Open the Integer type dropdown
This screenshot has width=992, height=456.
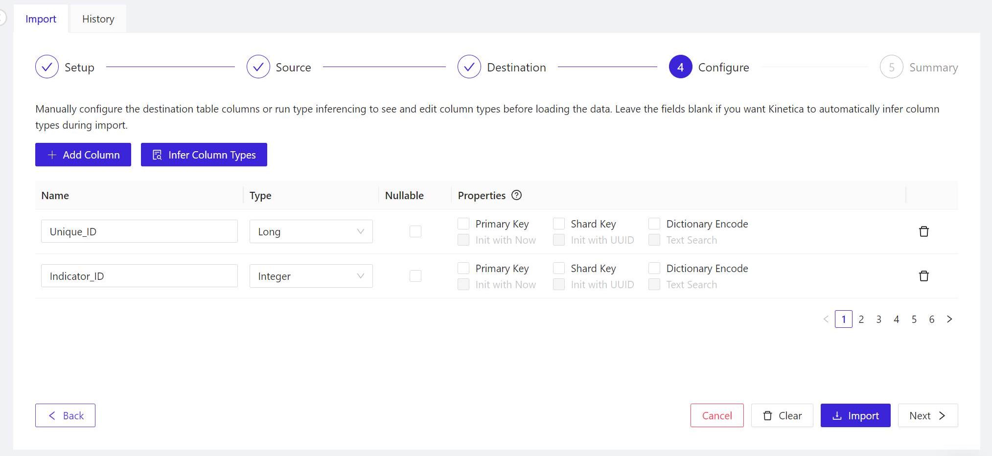pos(311,276)
